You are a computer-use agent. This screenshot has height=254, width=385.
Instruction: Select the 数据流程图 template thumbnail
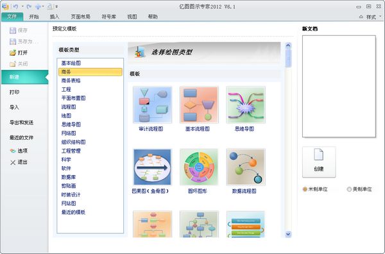246,167
